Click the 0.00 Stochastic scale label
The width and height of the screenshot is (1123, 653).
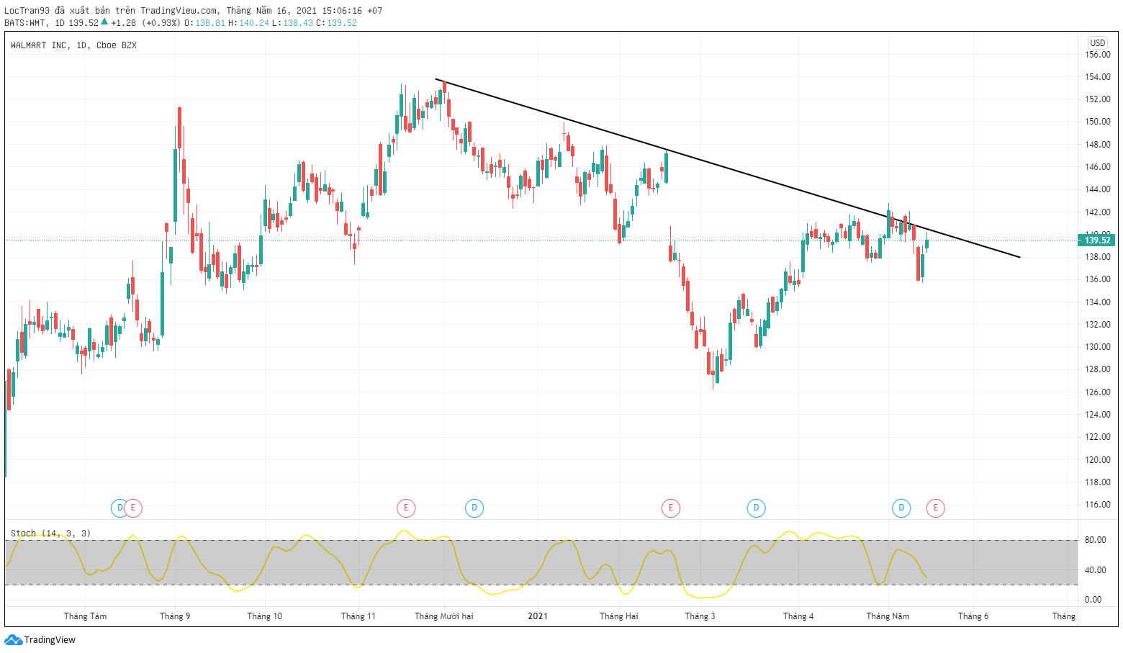tap(1093, 600)
